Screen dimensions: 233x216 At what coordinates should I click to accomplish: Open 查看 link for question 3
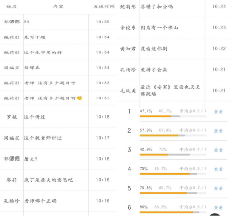click(x=218, y=150)
